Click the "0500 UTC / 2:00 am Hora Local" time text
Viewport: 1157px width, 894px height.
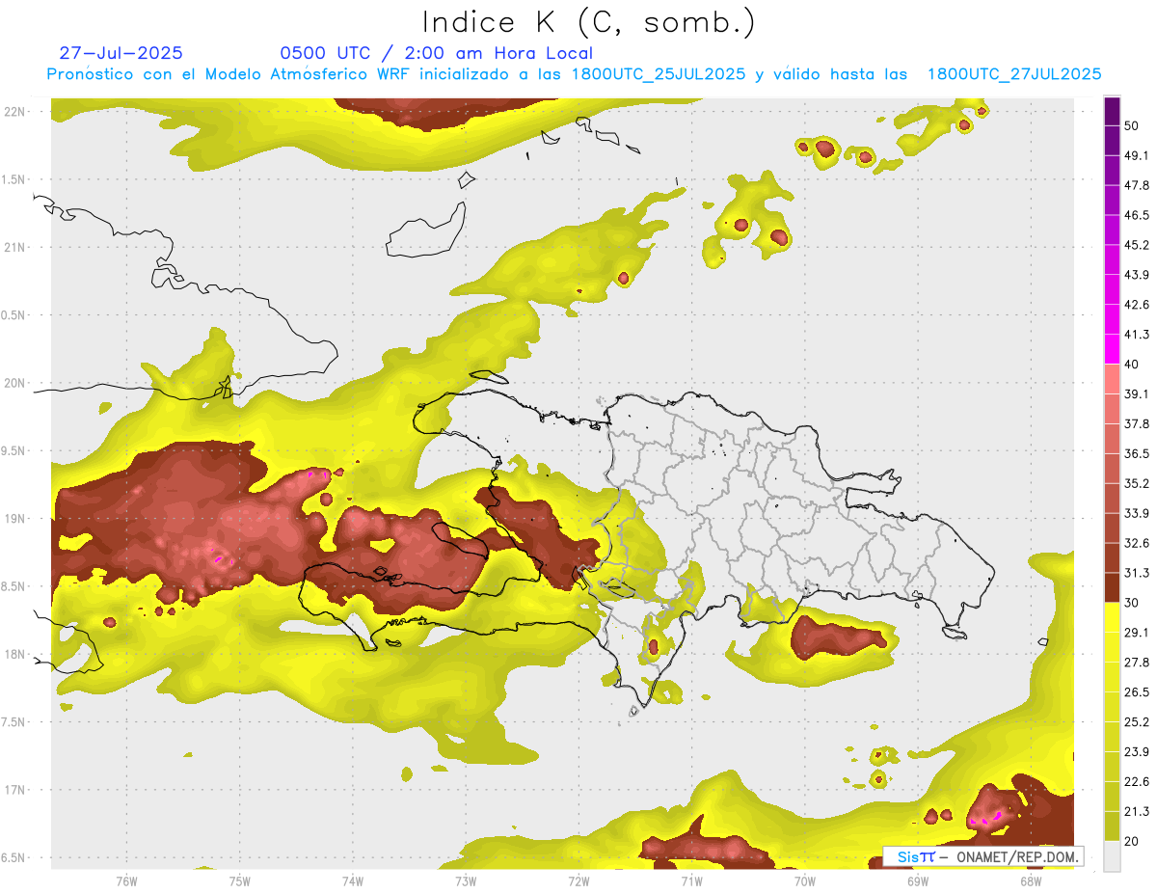coord(436,53)
